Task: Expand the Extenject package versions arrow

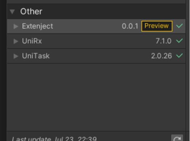Action: [x=16, y=26]
